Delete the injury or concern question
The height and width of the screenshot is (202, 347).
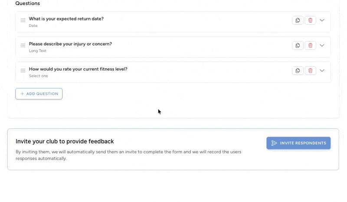click(x=310, y=45)
